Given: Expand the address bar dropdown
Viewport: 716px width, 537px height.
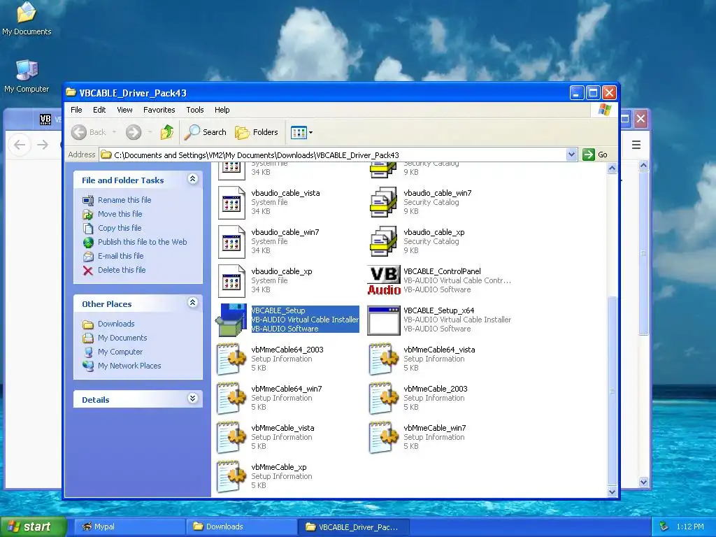Looking at the screenshot, I should tap(571, 155).
